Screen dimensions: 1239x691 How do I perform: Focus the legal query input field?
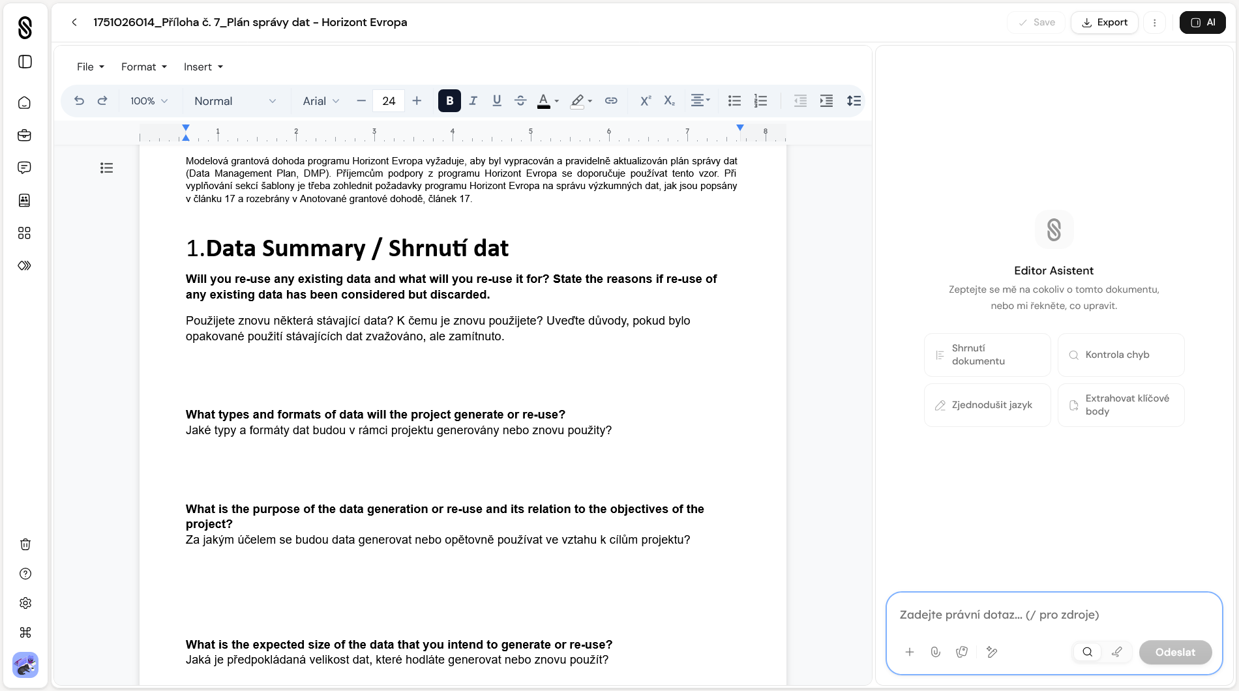point(1052,615)
